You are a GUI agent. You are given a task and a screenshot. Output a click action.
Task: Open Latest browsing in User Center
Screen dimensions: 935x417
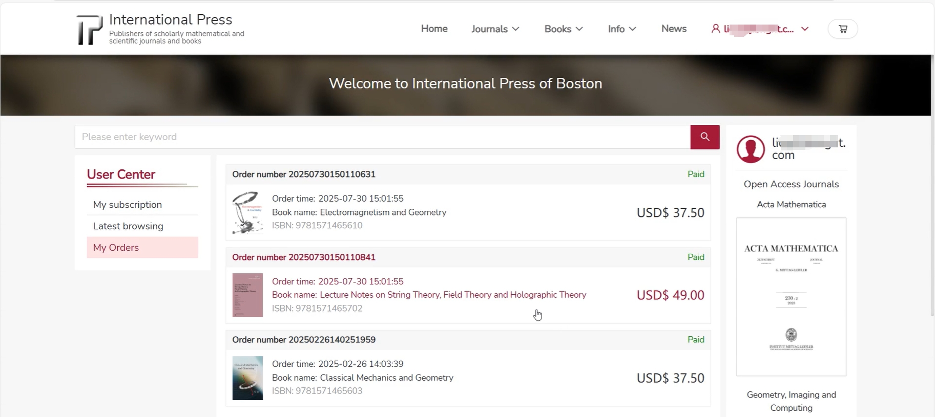142,226
